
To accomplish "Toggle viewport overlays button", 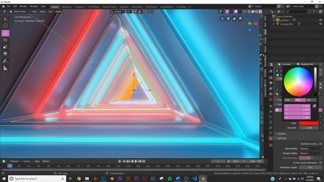I will coord(236,12).
